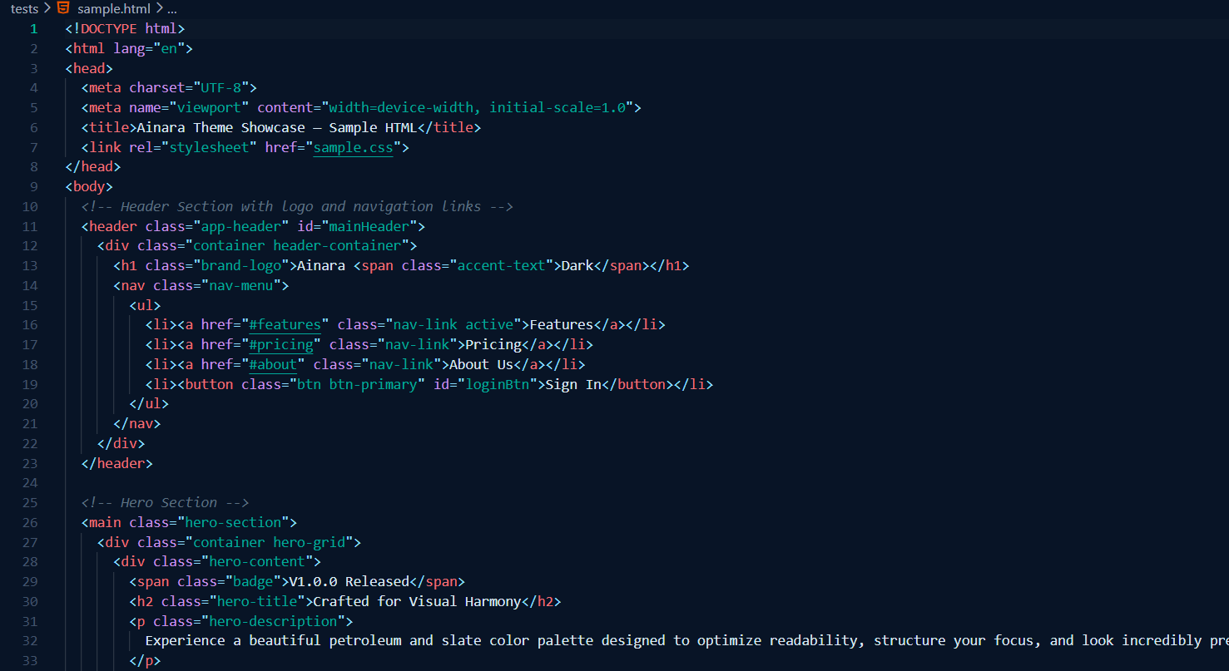Click the "container hero-grid" class value

tap(269, 542)
